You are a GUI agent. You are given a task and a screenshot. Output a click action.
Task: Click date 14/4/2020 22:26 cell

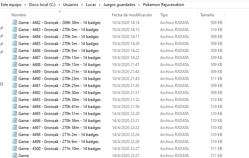click(126, 142)
